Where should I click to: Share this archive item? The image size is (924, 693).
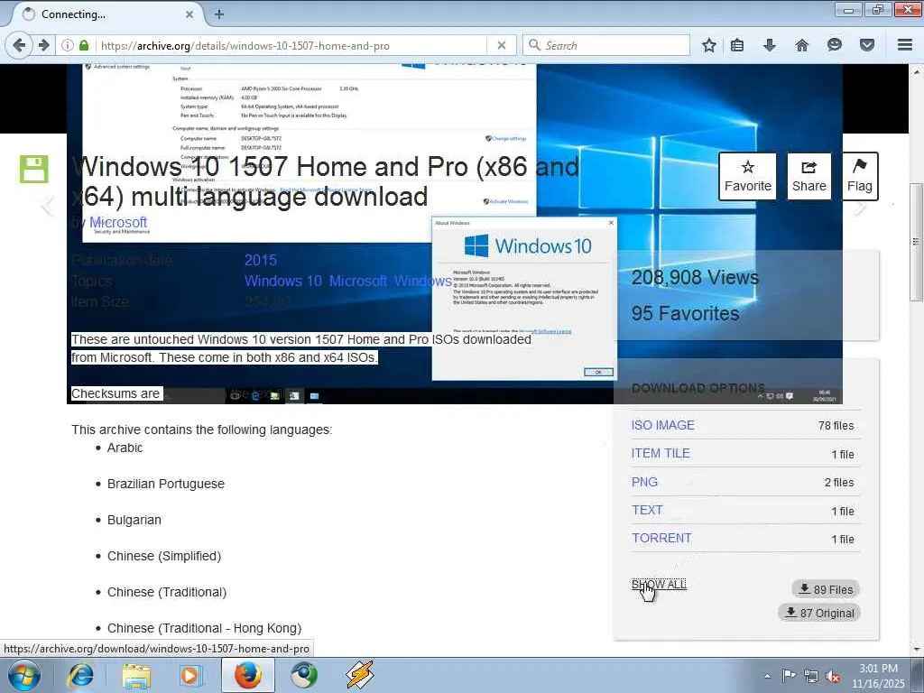coord(809,177)
